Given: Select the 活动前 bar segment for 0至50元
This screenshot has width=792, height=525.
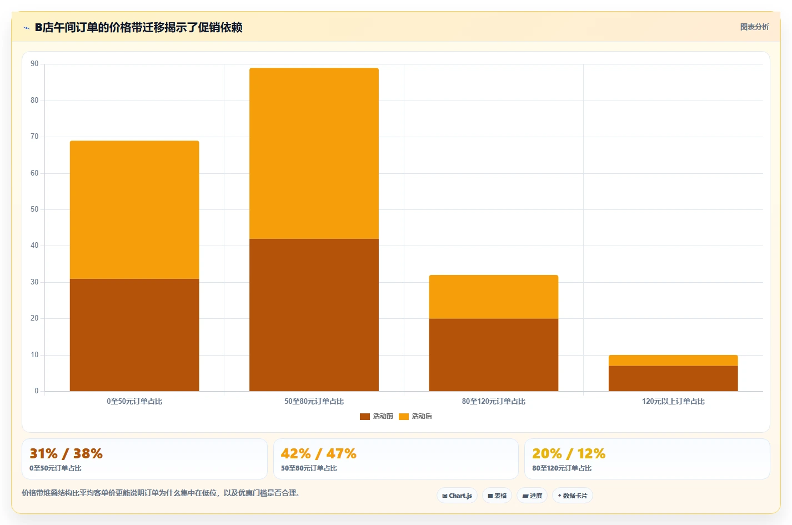Looking at the screenshot, I should click(134, 335).
